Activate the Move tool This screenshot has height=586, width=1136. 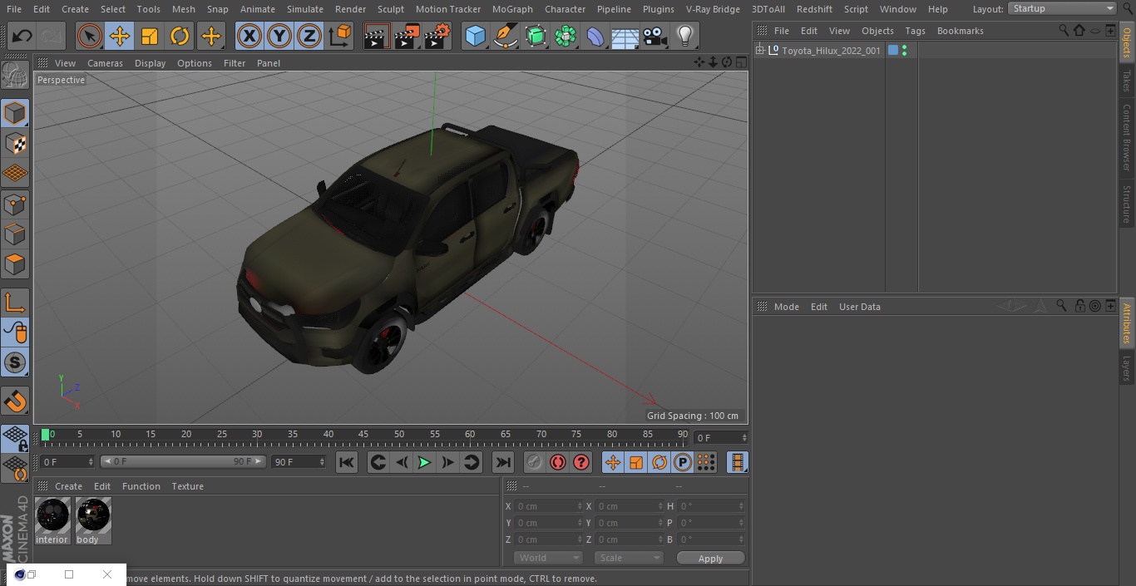120,37
